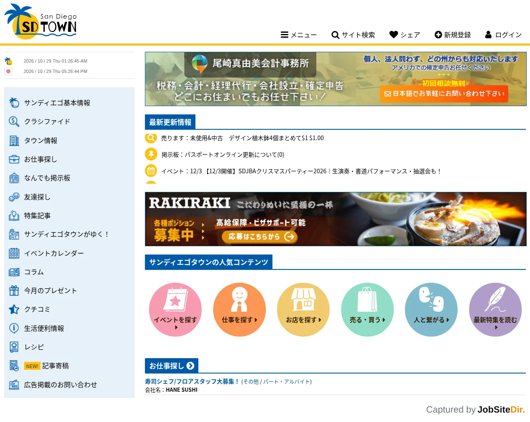This screenshot has width=530, height=422.
Task: Click the yellow magnifier icon beside 売ります
Action: point(151,138)
